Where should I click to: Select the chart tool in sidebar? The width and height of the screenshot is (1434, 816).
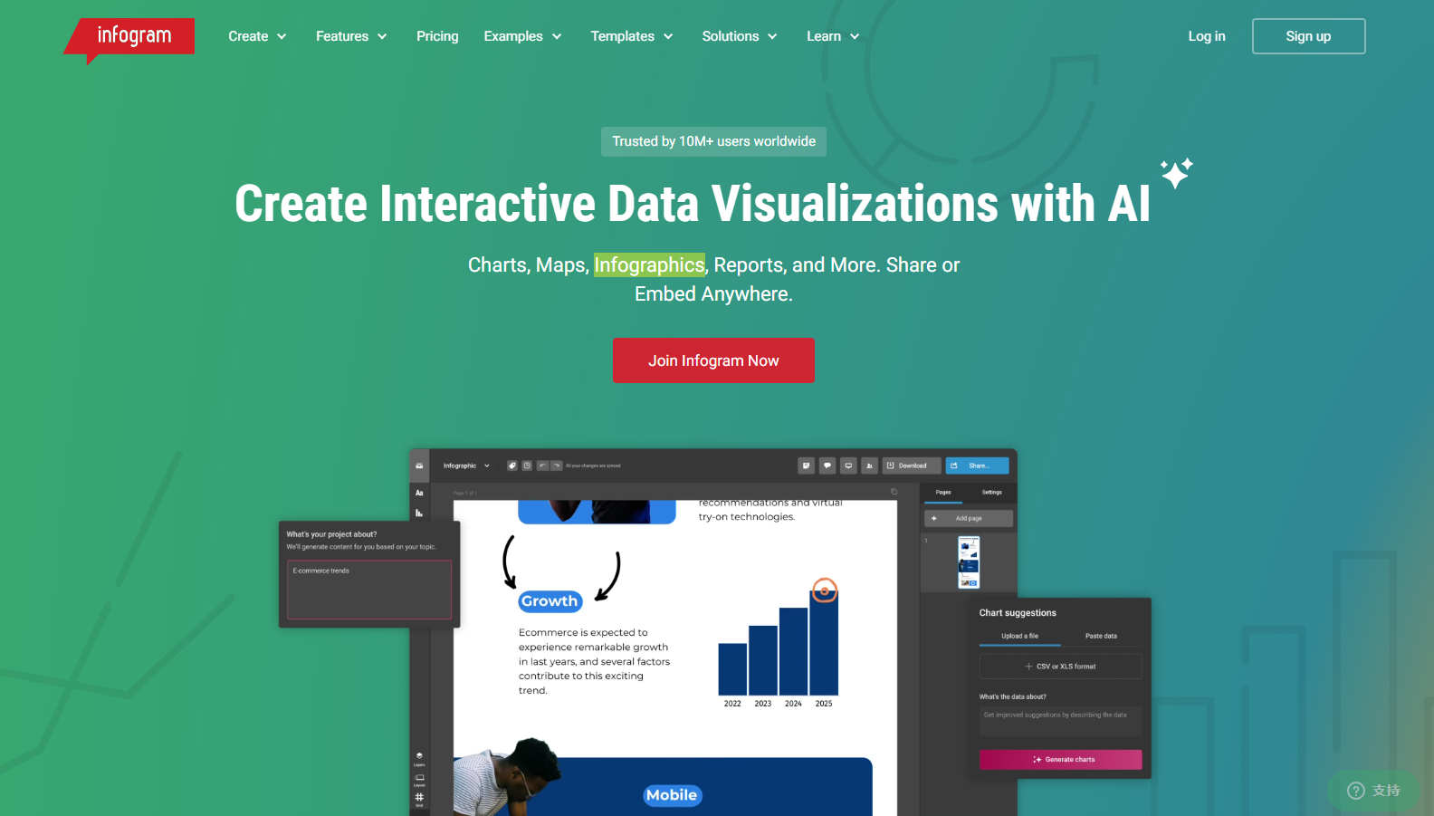point(419,513)
